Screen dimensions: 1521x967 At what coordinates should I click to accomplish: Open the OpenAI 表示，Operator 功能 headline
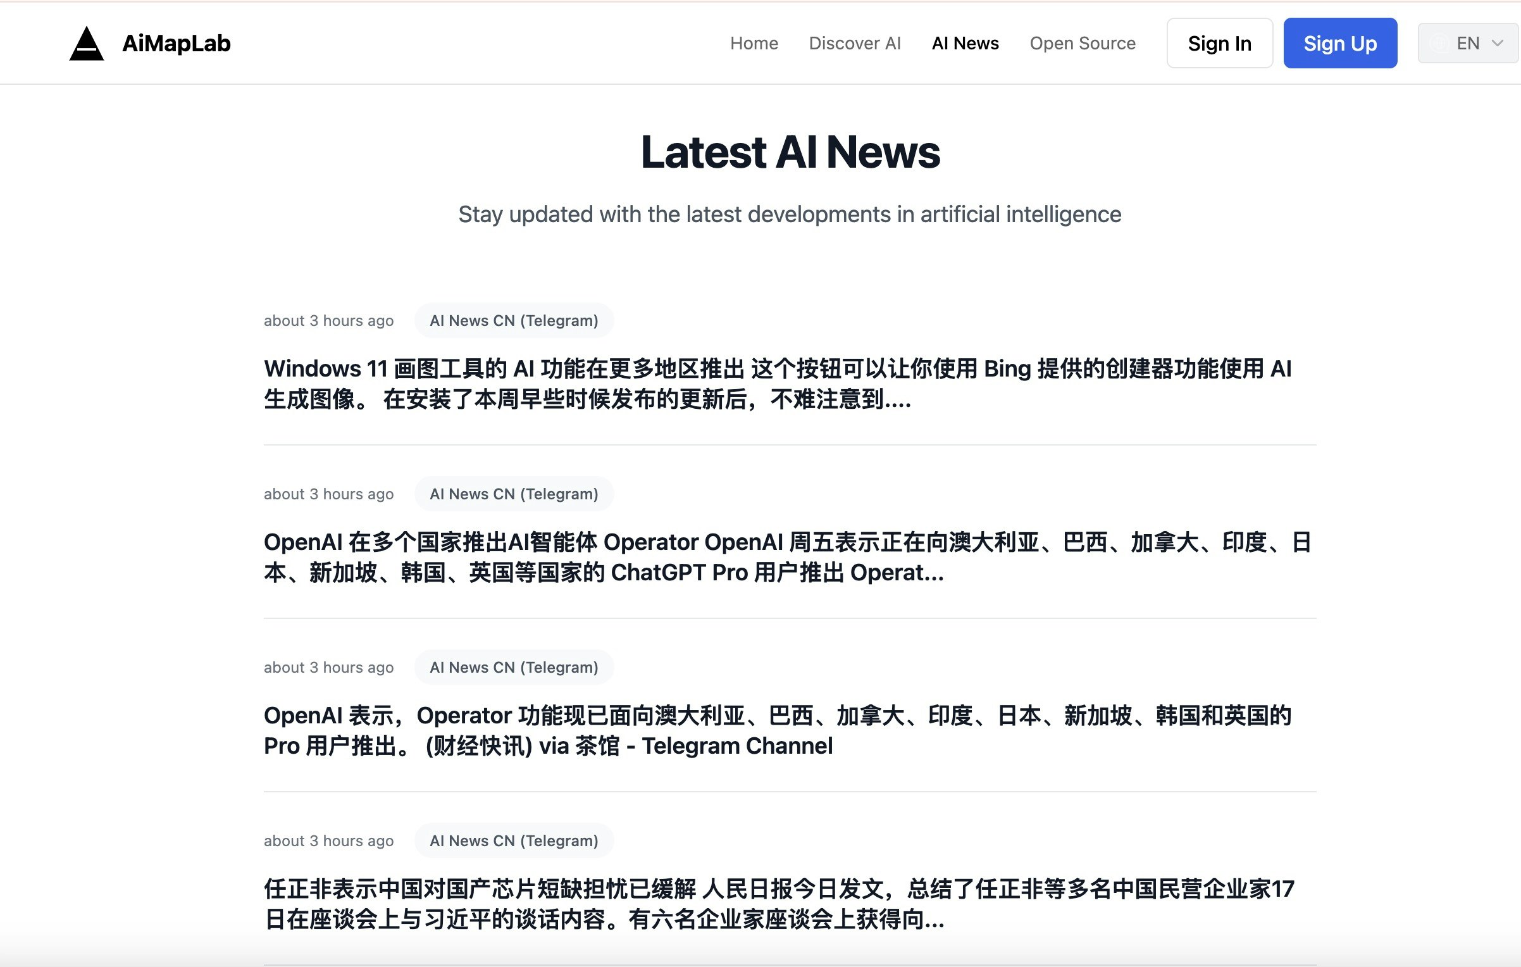[x=777, y=730]
